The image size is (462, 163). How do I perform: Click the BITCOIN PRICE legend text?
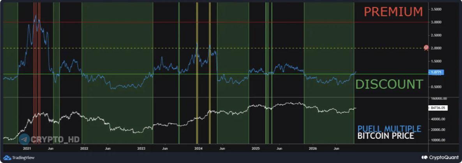[386, 136]
